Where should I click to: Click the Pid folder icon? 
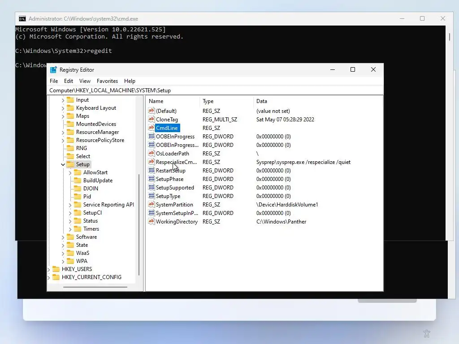78,196
